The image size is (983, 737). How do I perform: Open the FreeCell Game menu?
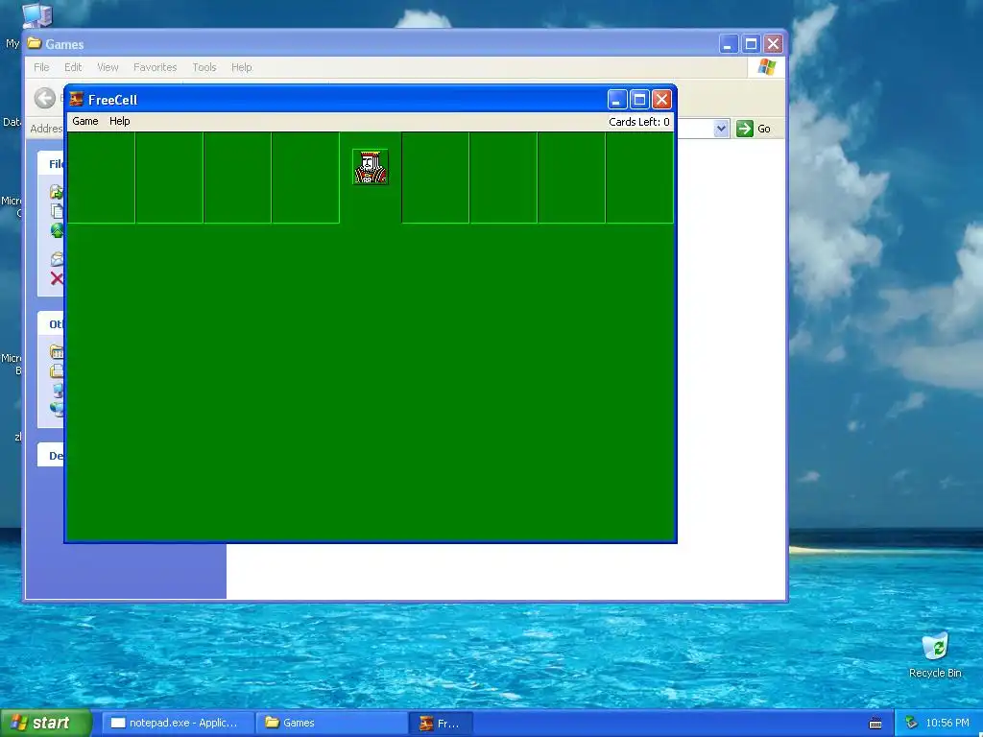point(85,122)
